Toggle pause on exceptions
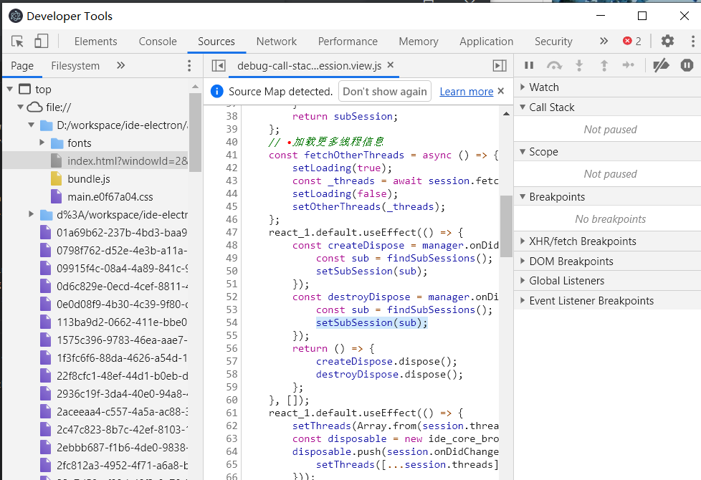This screenshot has height=480, width=701. [687, 65]
